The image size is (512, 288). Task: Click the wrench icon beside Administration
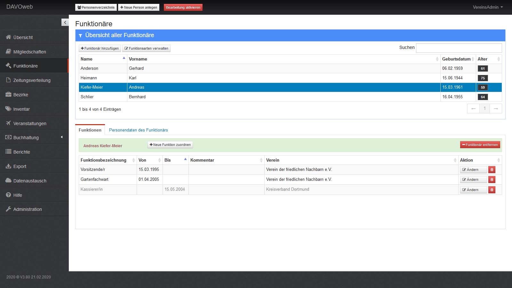coord(9,209)
